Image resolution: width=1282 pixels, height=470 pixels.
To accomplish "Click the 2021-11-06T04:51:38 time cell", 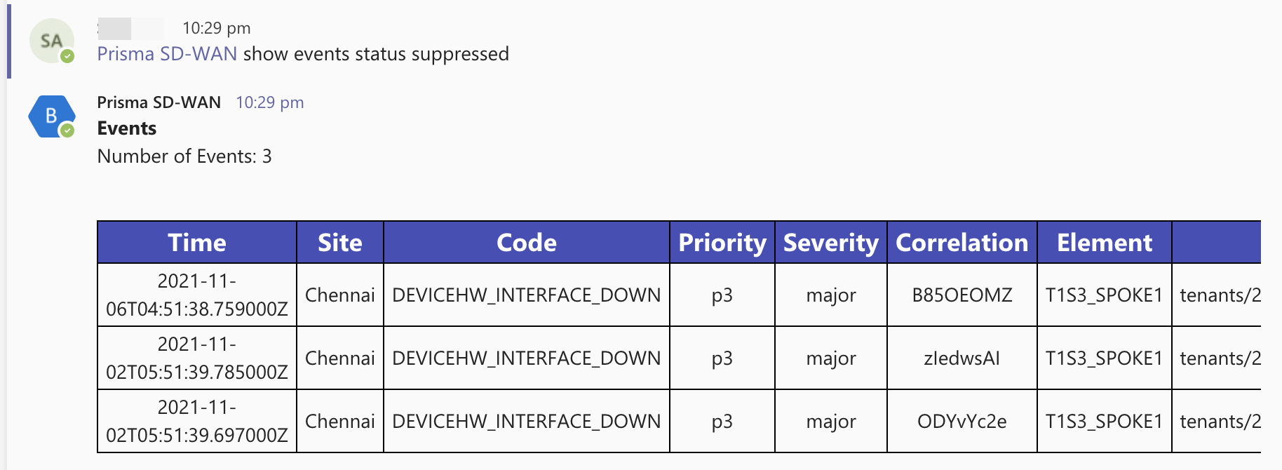I will [x=197, y=295].
